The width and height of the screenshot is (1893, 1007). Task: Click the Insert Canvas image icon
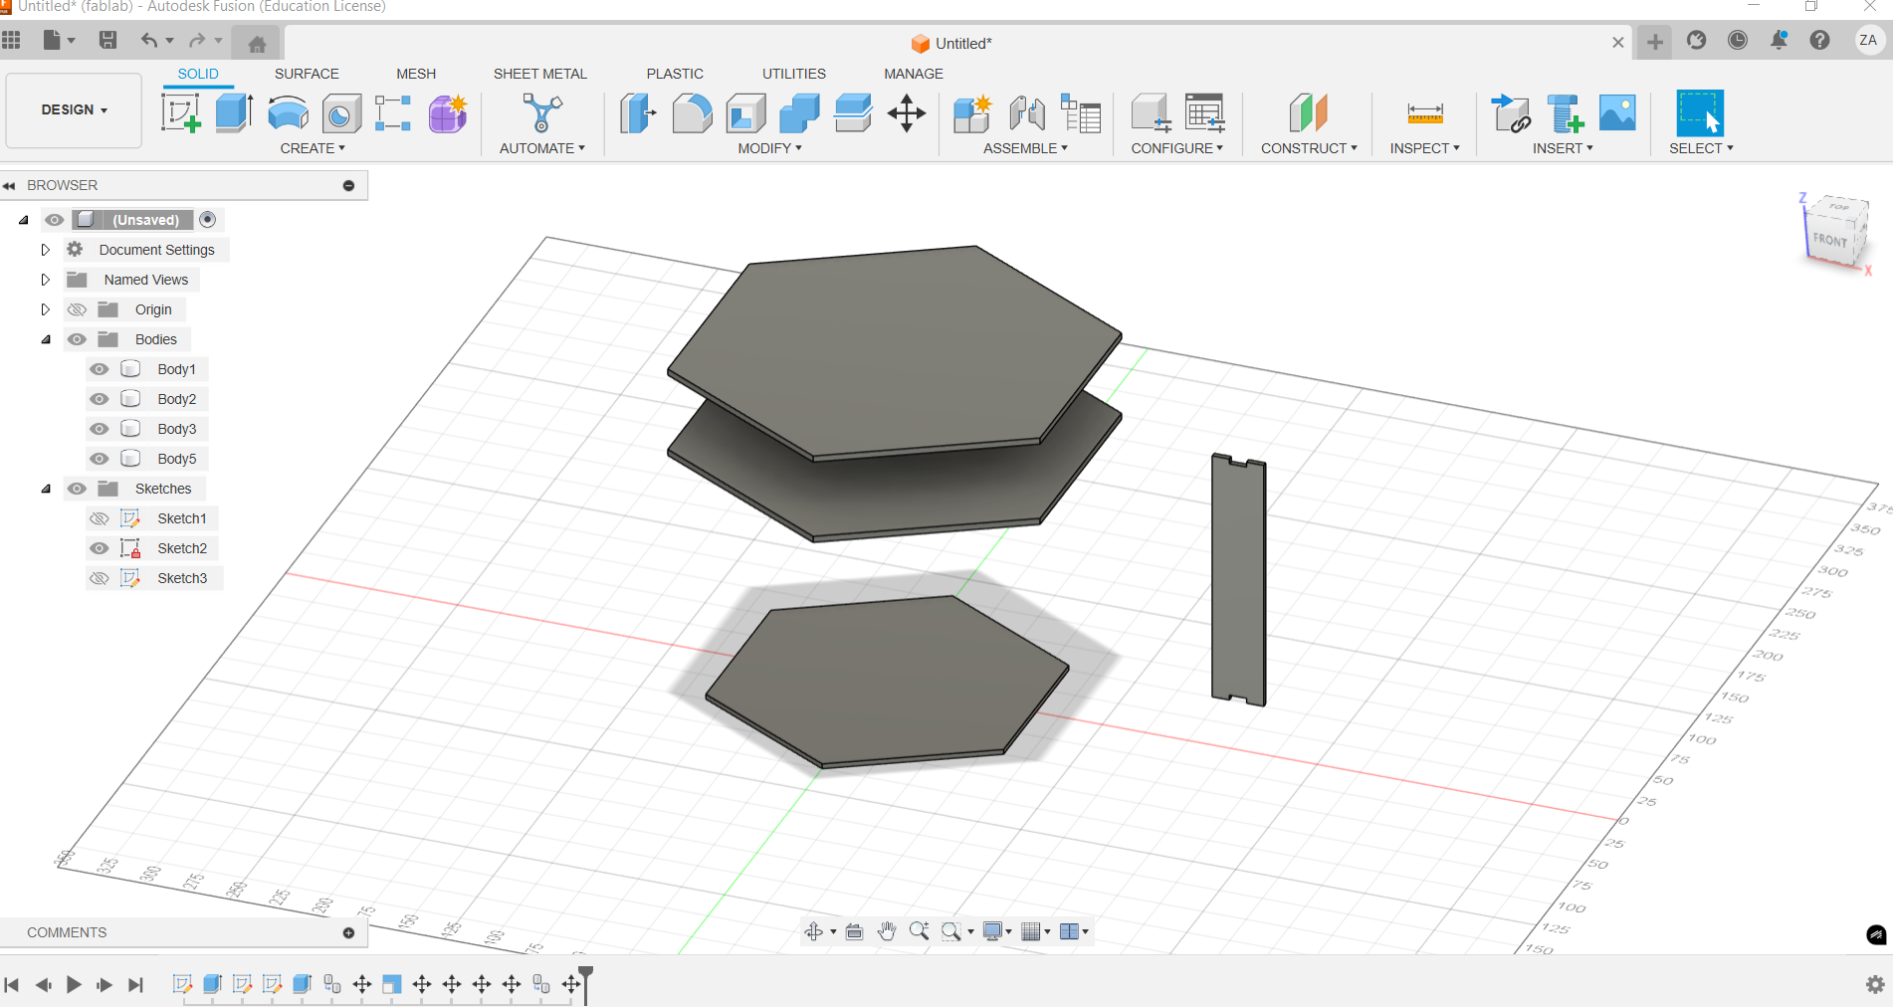click(1617, 112)
